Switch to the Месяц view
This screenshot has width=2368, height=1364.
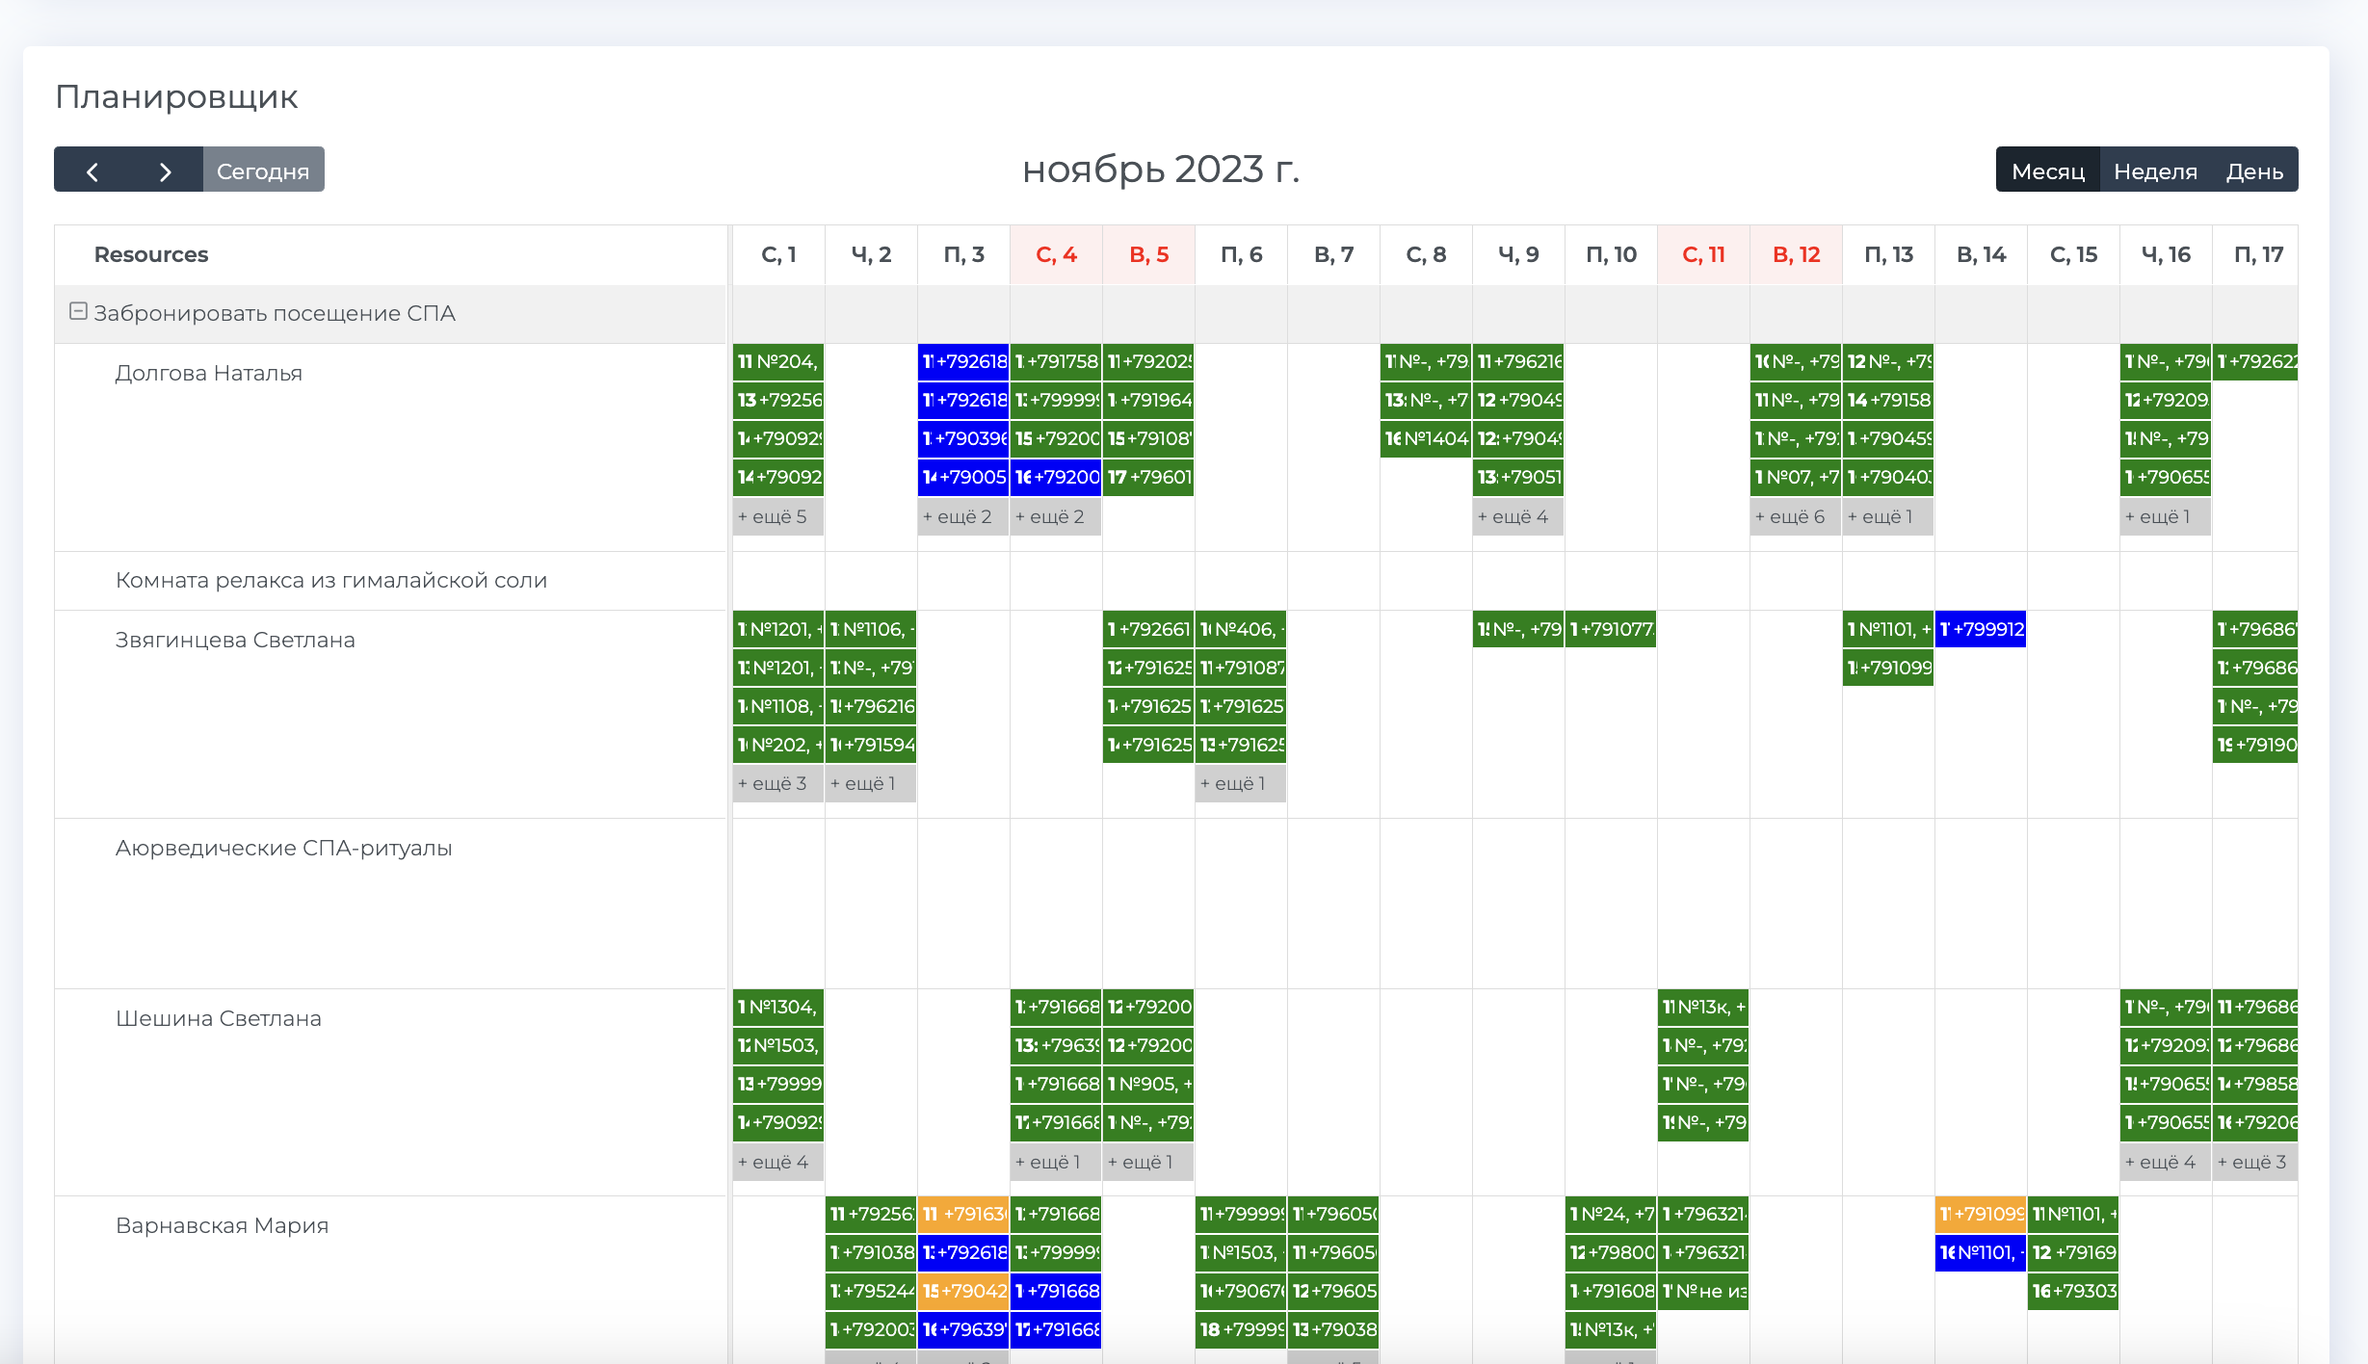(2047, 170)
